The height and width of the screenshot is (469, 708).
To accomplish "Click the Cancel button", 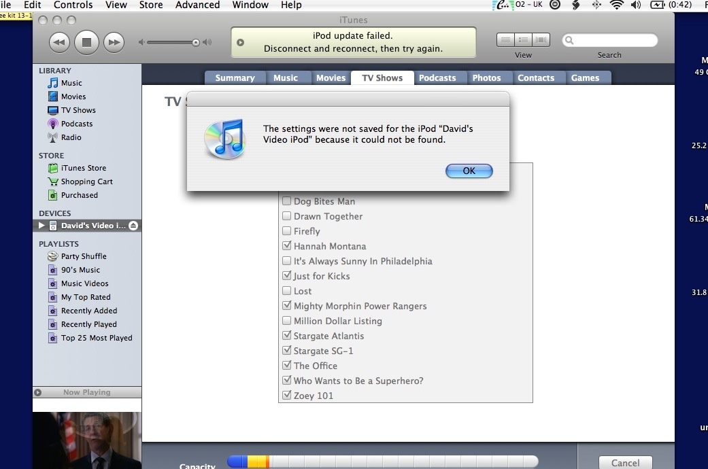I will (626, 463).
